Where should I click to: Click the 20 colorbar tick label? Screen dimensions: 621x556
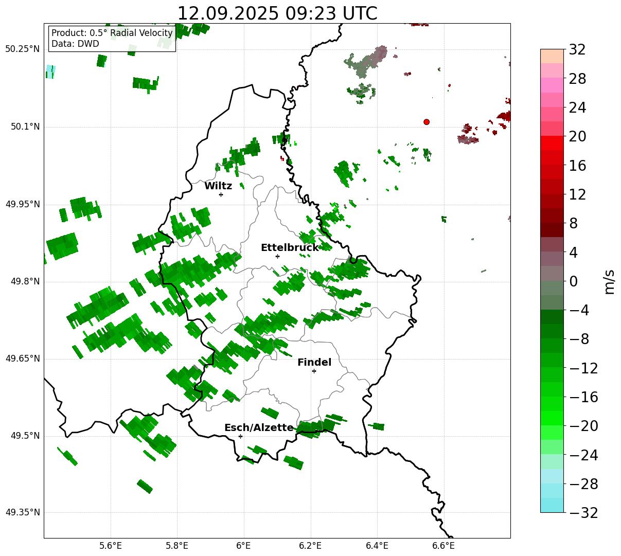577,137
